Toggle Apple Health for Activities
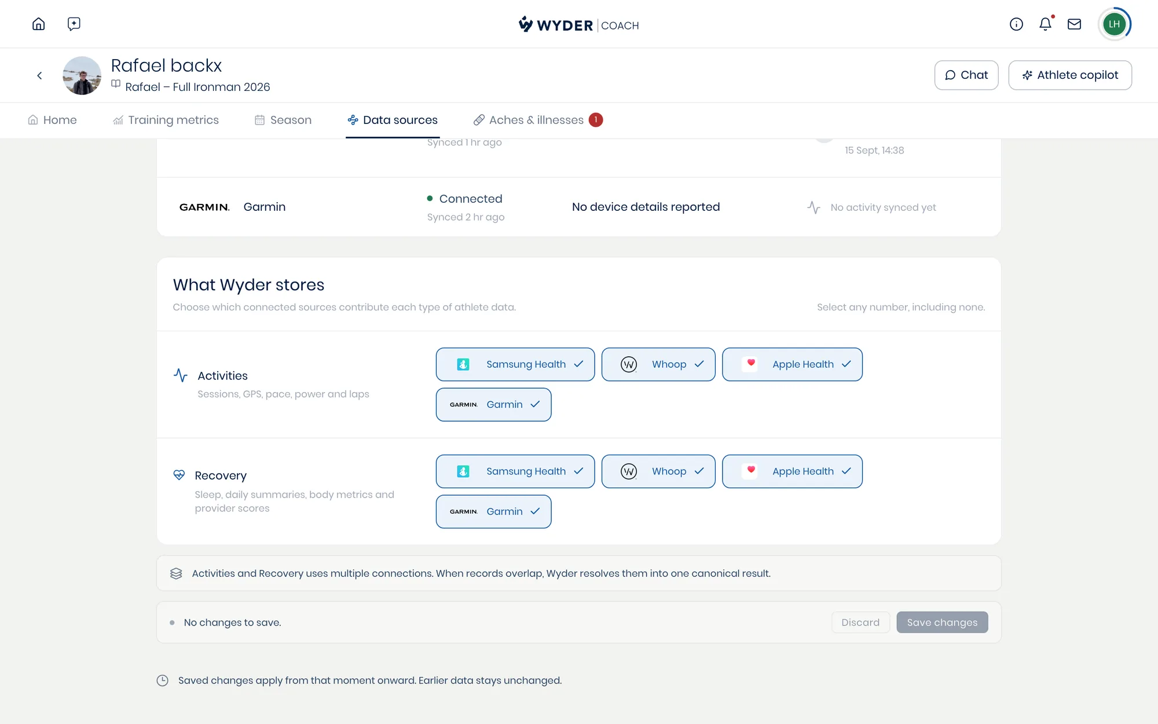This screenshot has height=724, width=1158. pyautogui.click(x=792, y=364)
